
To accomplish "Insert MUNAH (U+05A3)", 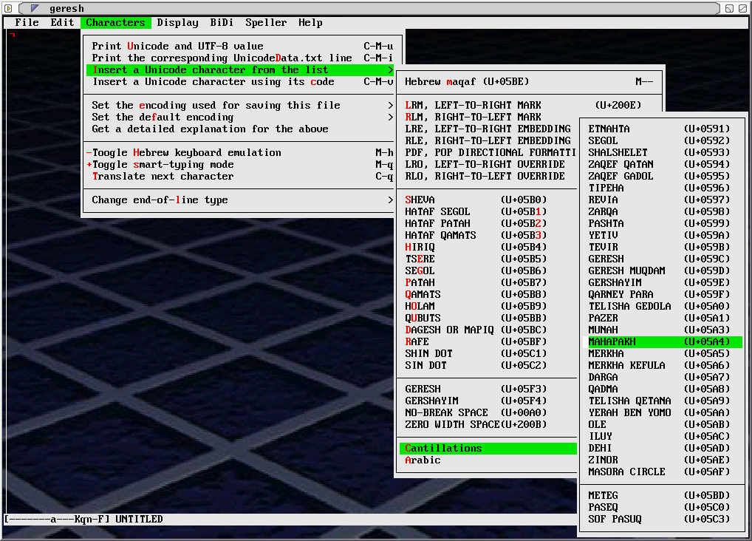I will coord(662,330).
